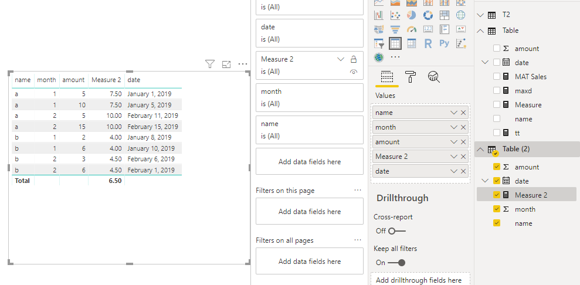
Task: Select the Filled map visual
Action: [379, 29]
